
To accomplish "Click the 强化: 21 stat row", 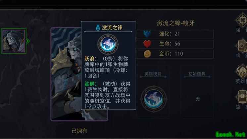I will pos(175,34).
